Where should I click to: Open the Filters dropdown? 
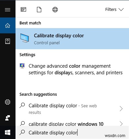pyautogui.click(x=114, y=10)
